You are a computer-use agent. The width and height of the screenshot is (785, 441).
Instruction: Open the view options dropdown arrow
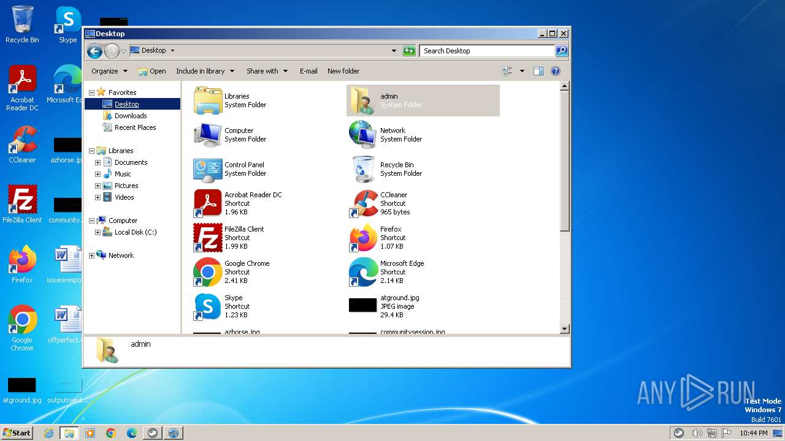[522, 71]
